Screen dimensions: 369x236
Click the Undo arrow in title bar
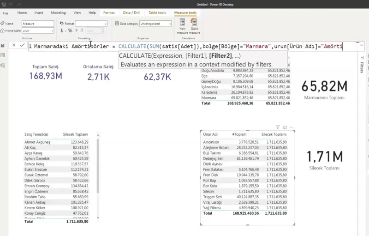click(11, 4)
